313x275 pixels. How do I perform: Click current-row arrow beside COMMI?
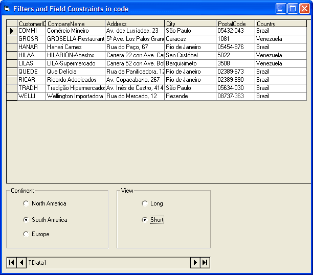tap(12, 31)
